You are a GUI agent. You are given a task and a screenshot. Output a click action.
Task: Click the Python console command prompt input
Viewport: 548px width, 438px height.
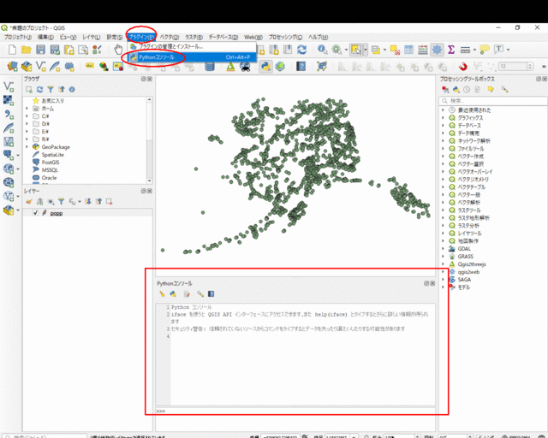click(295, 411)
